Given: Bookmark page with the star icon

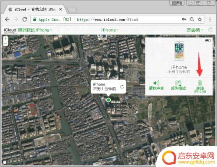Looking at the screenshot, I should 200,20.
